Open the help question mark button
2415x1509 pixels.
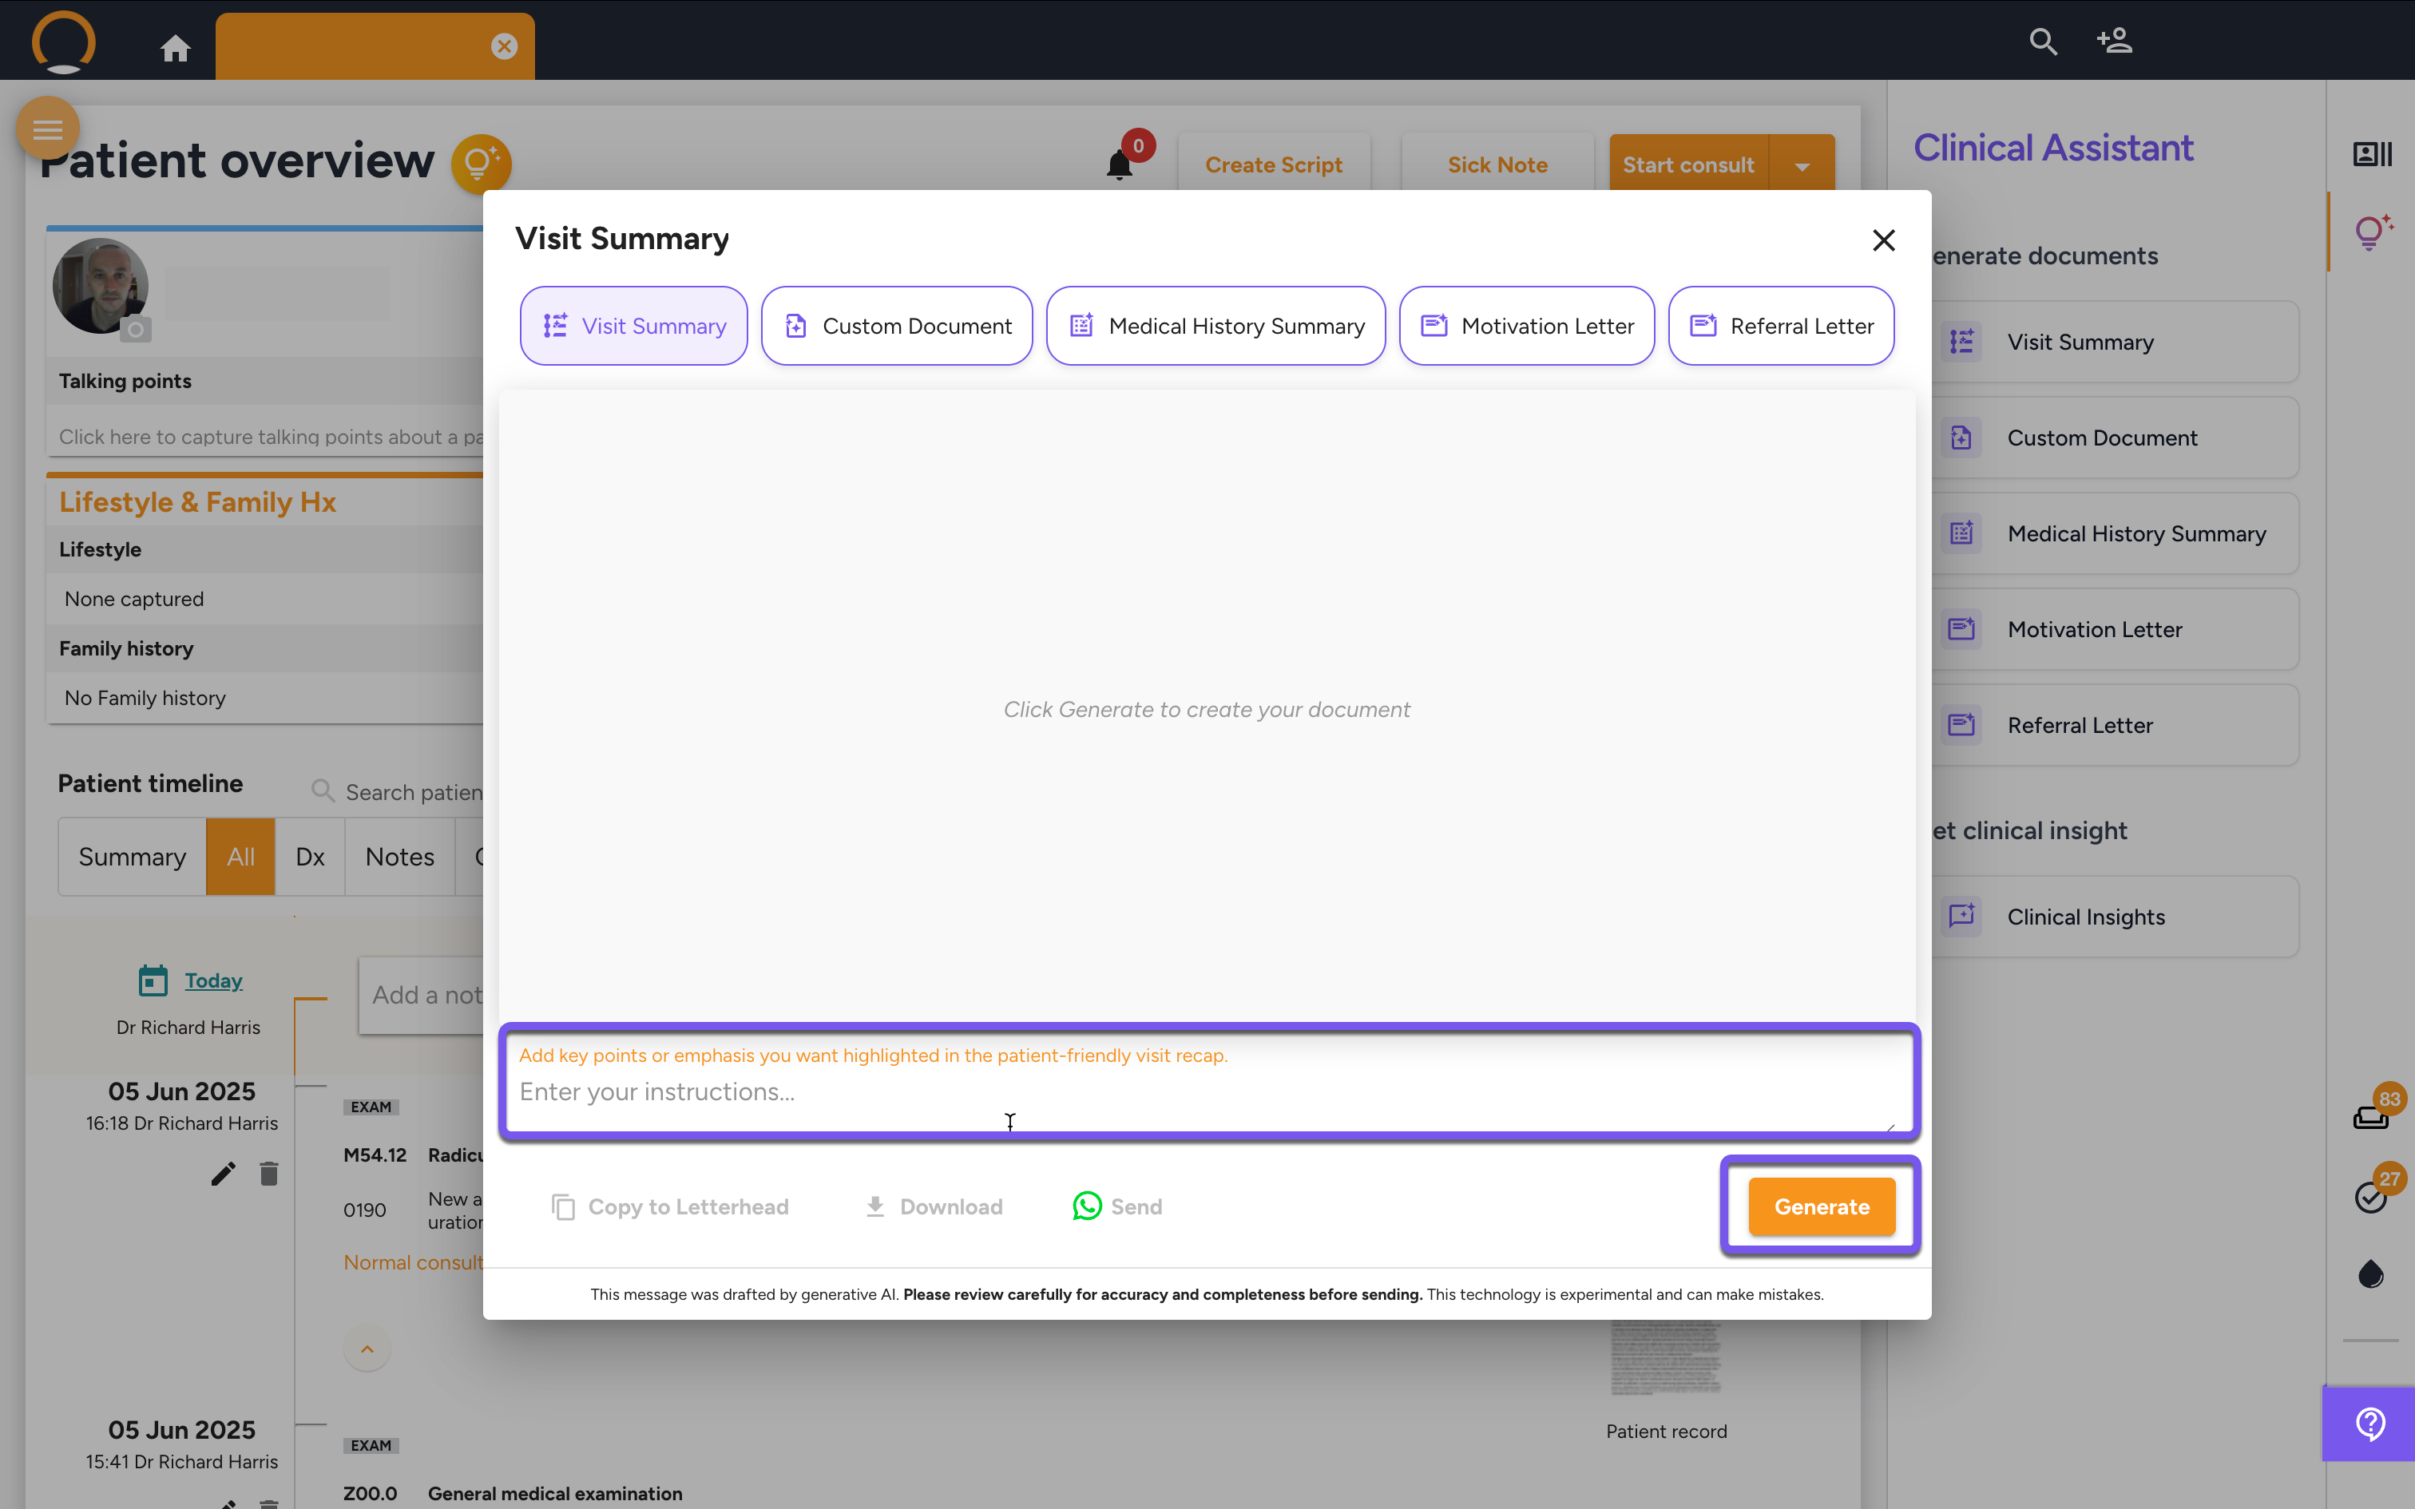(2370, 1423)
